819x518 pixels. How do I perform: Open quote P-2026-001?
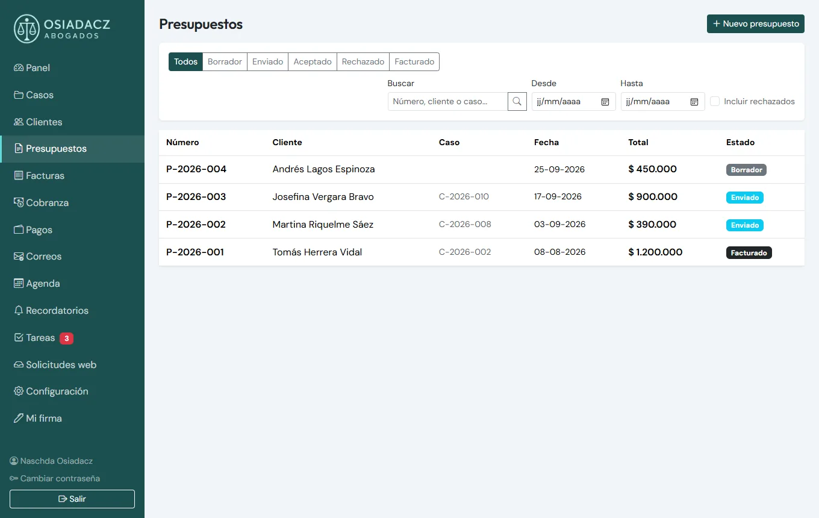[195, 252]
